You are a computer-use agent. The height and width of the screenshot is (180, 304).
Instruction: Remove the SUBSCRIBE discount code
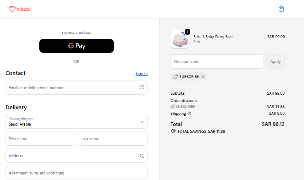203,77
